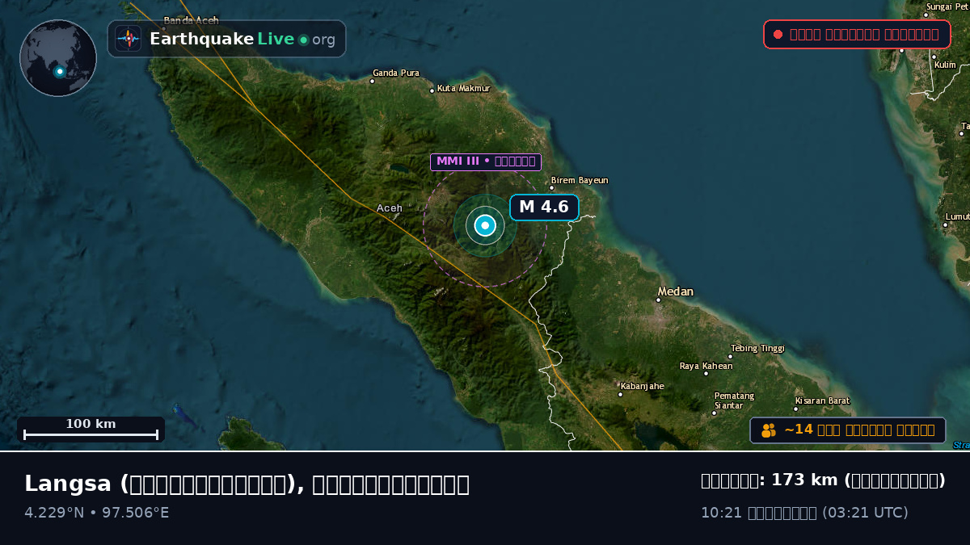Viewport: 970px width, 545px height.
Task: Click the MMI III intensity label
Action: click(x=486, y=161)
